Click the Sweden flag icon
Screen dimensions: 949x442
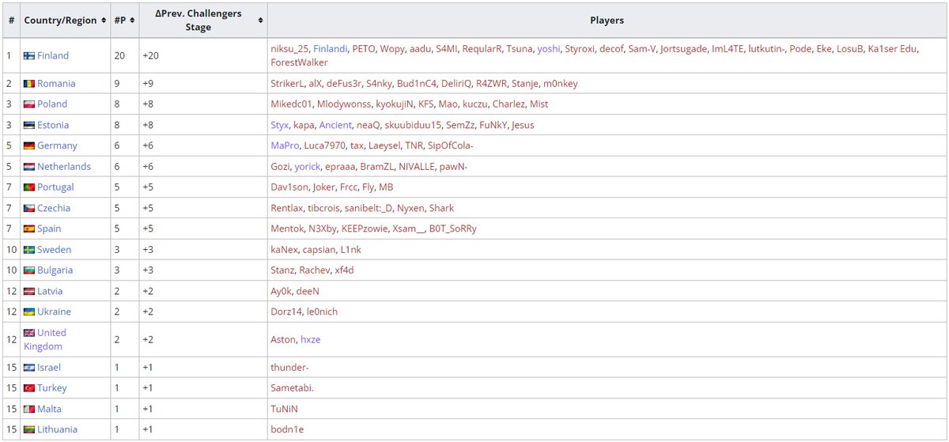coord(29,250)
